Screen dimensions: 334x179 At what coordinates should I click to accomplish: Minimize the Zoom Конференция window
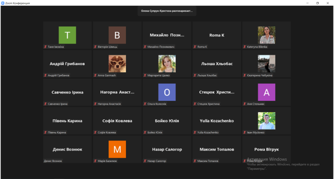pos(307,3)
